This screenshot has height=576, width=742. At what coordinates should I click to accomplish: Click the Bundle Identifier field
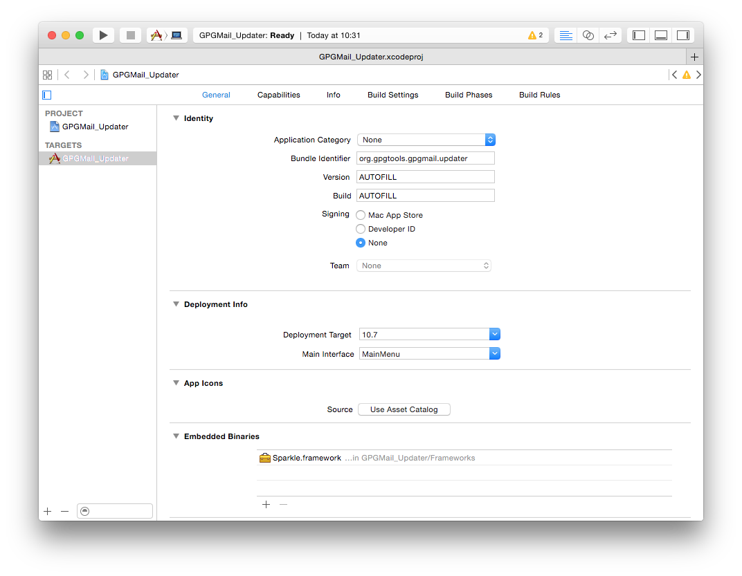pyautogui.click(x=426, y=158)
